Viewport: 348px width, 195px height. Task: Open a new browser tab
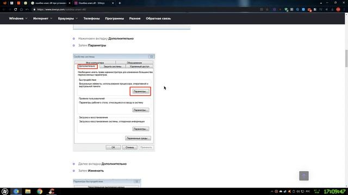coord(120,3)
